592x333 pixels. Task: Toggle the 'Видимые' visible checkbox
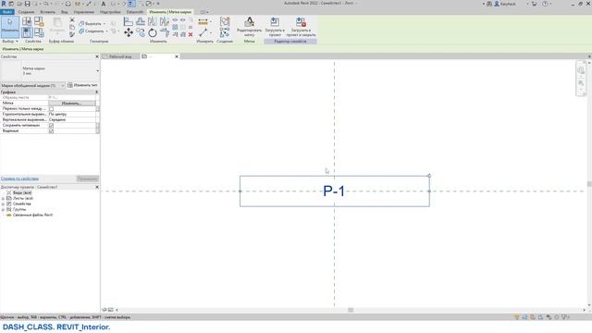(52, 131)
